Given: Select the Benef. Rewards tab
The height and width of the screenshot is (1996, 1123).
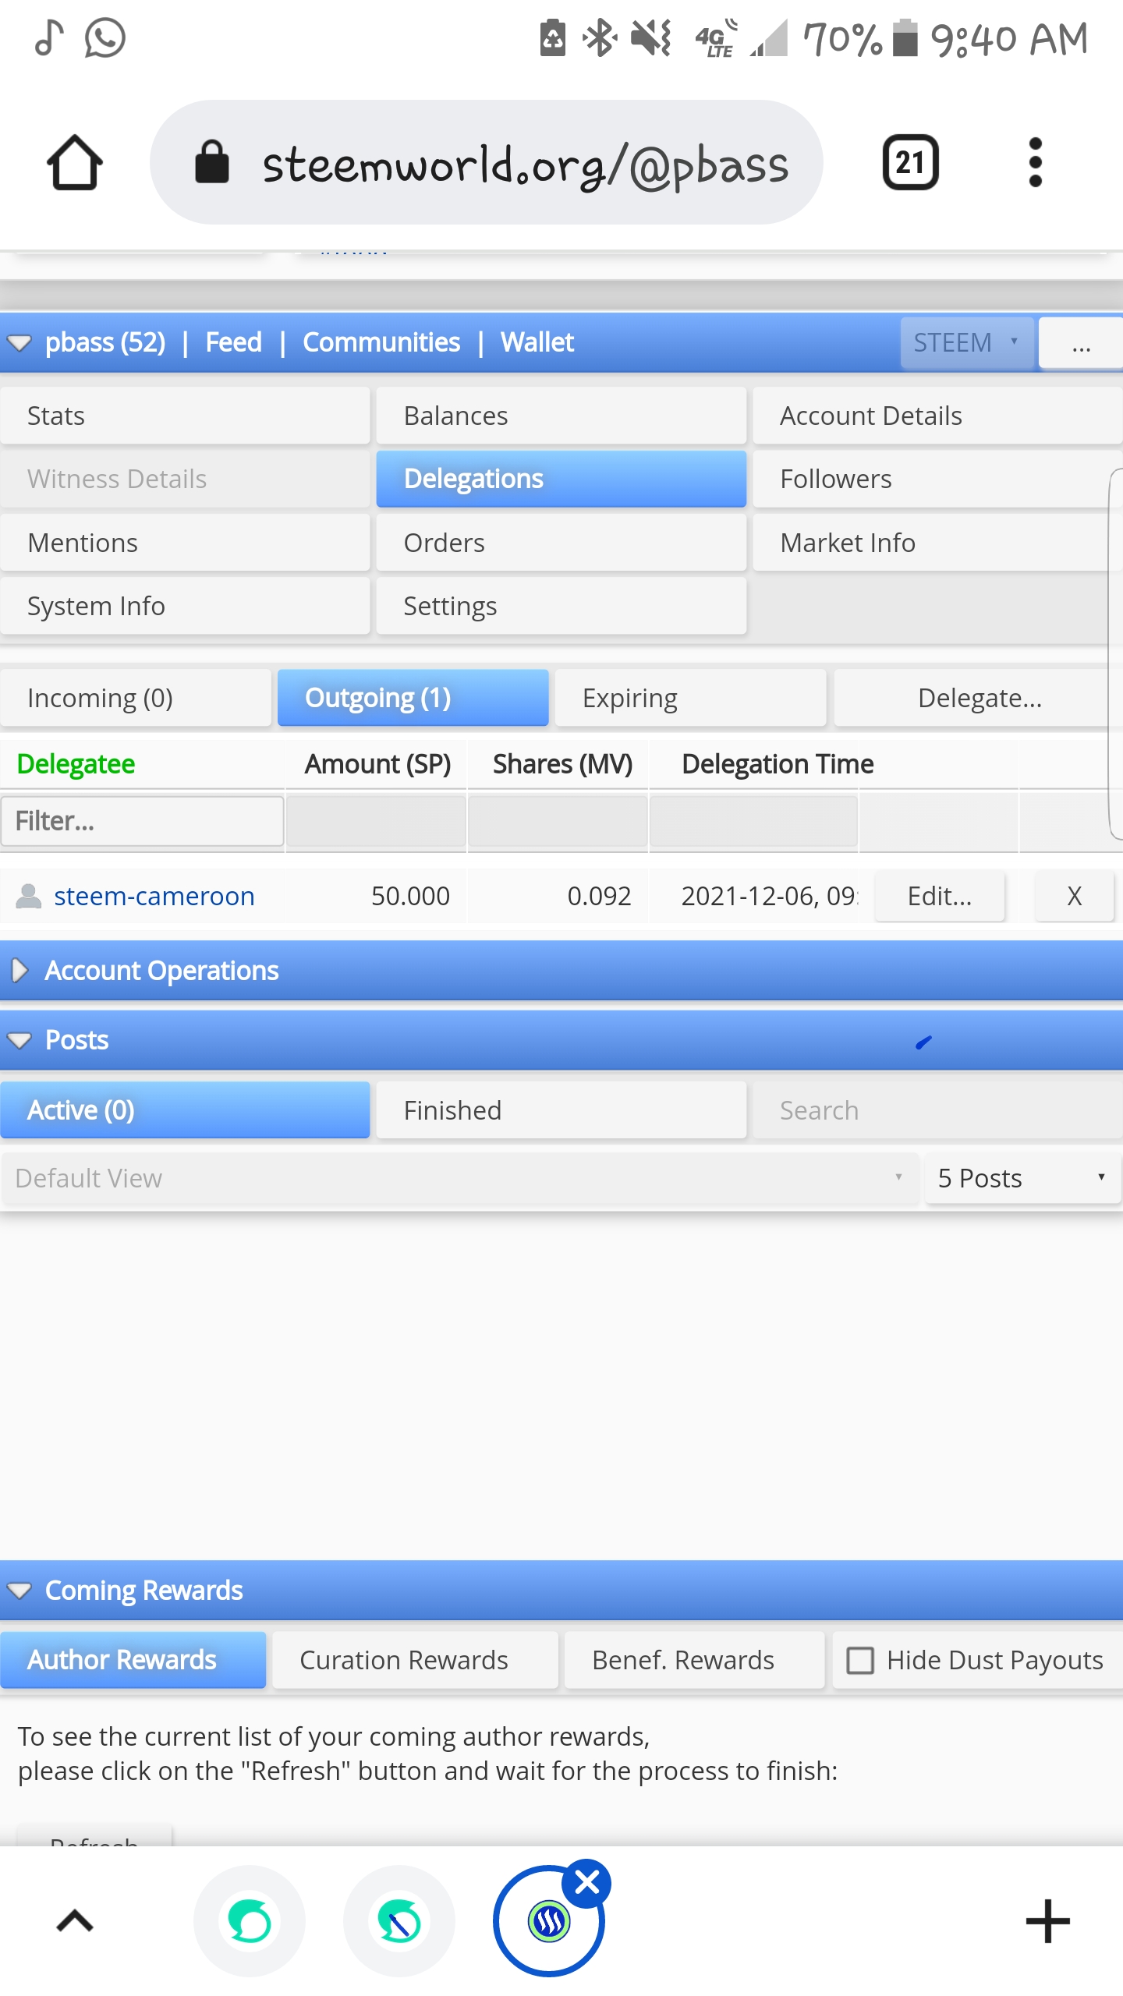Looking at the screenshot, I should pos(695,1660).
